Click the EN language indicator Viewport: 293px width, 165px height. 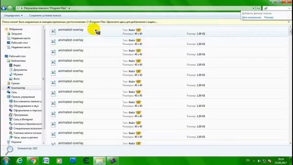[248, 160]
